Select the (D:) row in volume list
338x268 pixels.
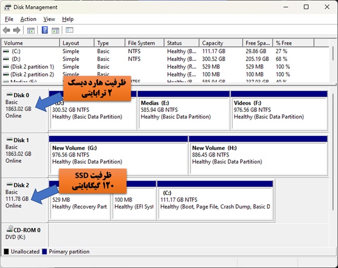tap(165, 59)
